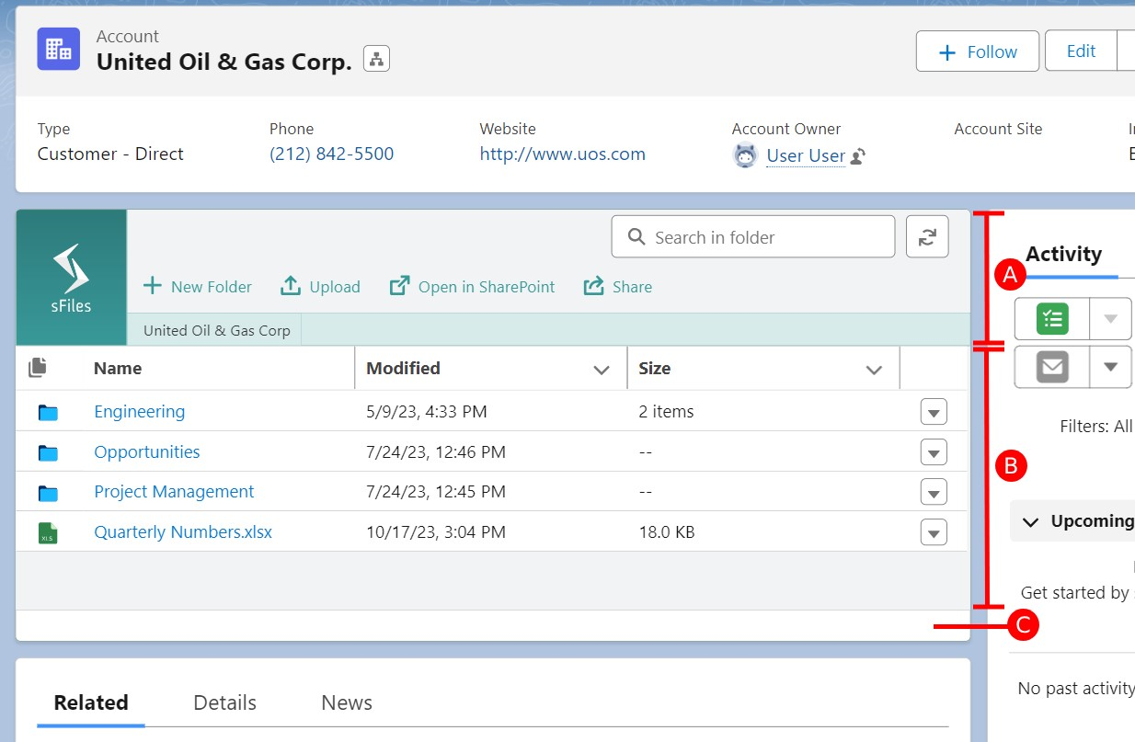Open the Project Management folder link
This screenshot has height=742, width=1135.
(174, 492)
